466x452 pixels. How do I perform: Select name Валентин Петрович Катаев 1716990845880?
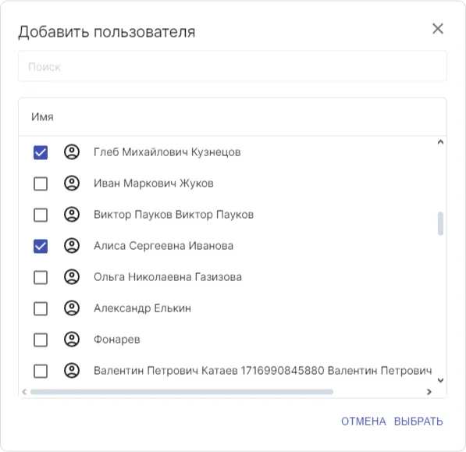(x=208, y=371)
